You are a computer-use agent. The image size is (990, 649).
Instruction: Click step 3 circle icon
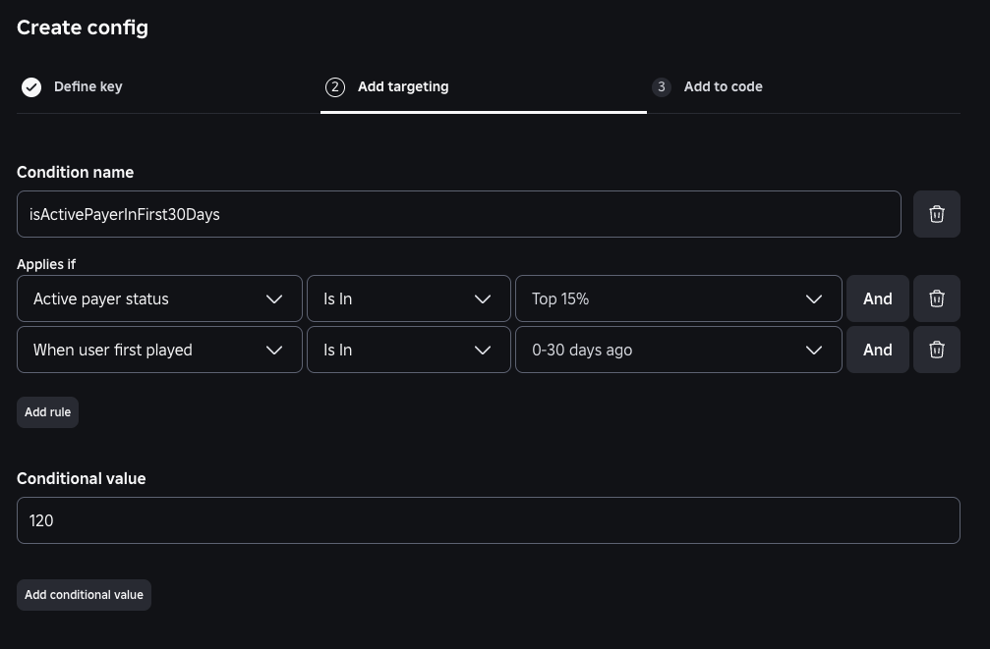[x=661, y=87]
